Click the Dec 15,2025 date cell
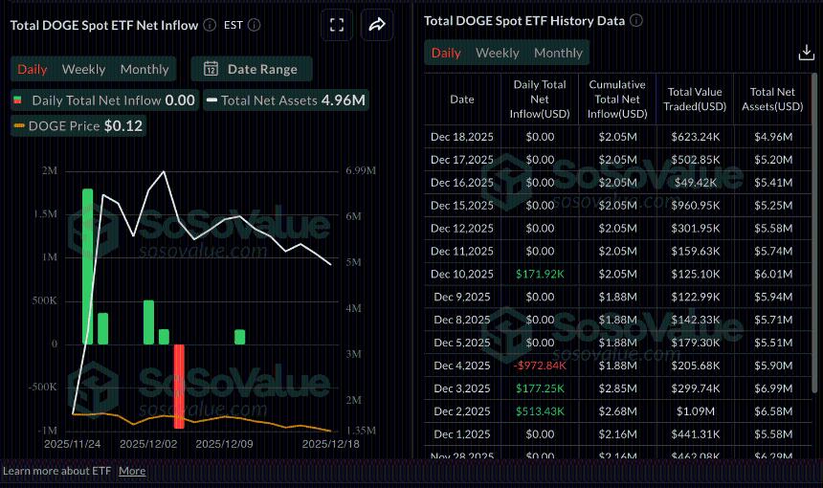823x488 pixels. [462, 205]
